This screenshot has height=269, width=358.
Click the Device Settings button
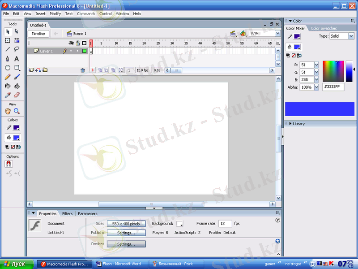tap(126, 244)
